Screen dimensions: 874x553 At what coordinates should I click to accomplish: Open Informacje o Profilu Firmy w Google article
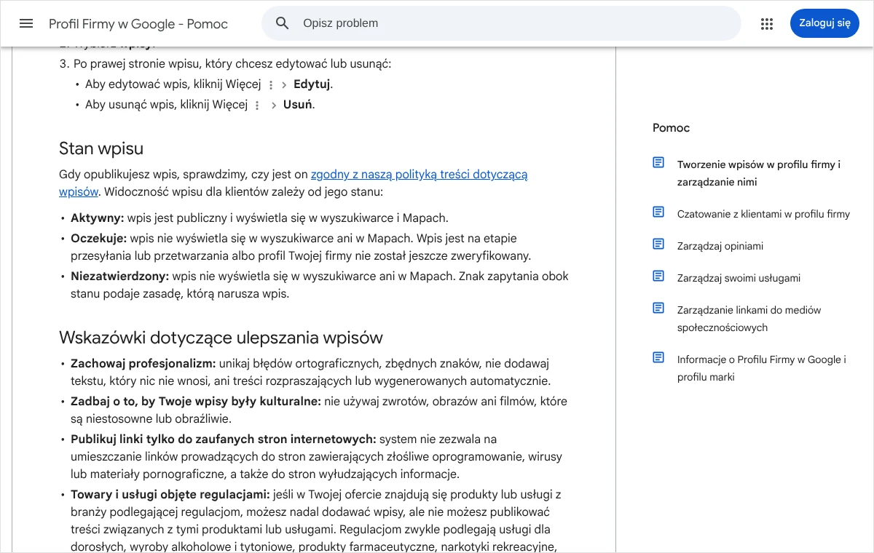tap(761, 368)
